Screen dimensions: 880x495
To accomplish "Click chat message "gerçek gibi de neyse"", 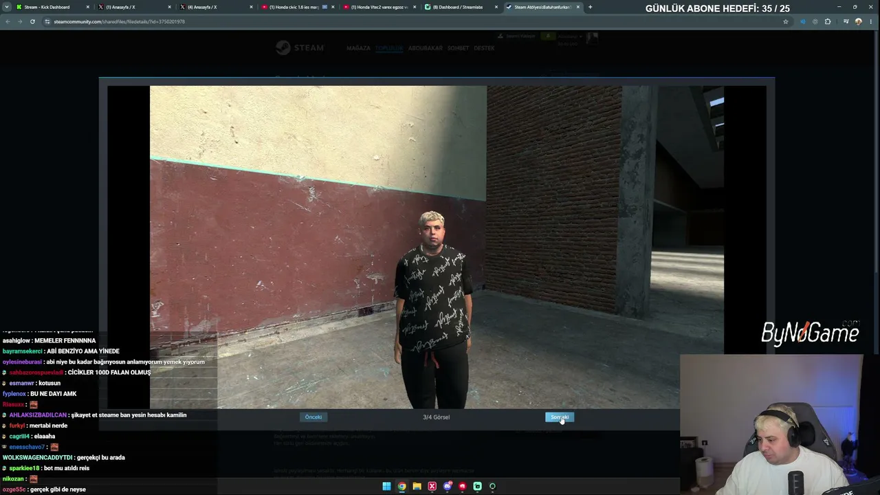I will pos(58,489).
